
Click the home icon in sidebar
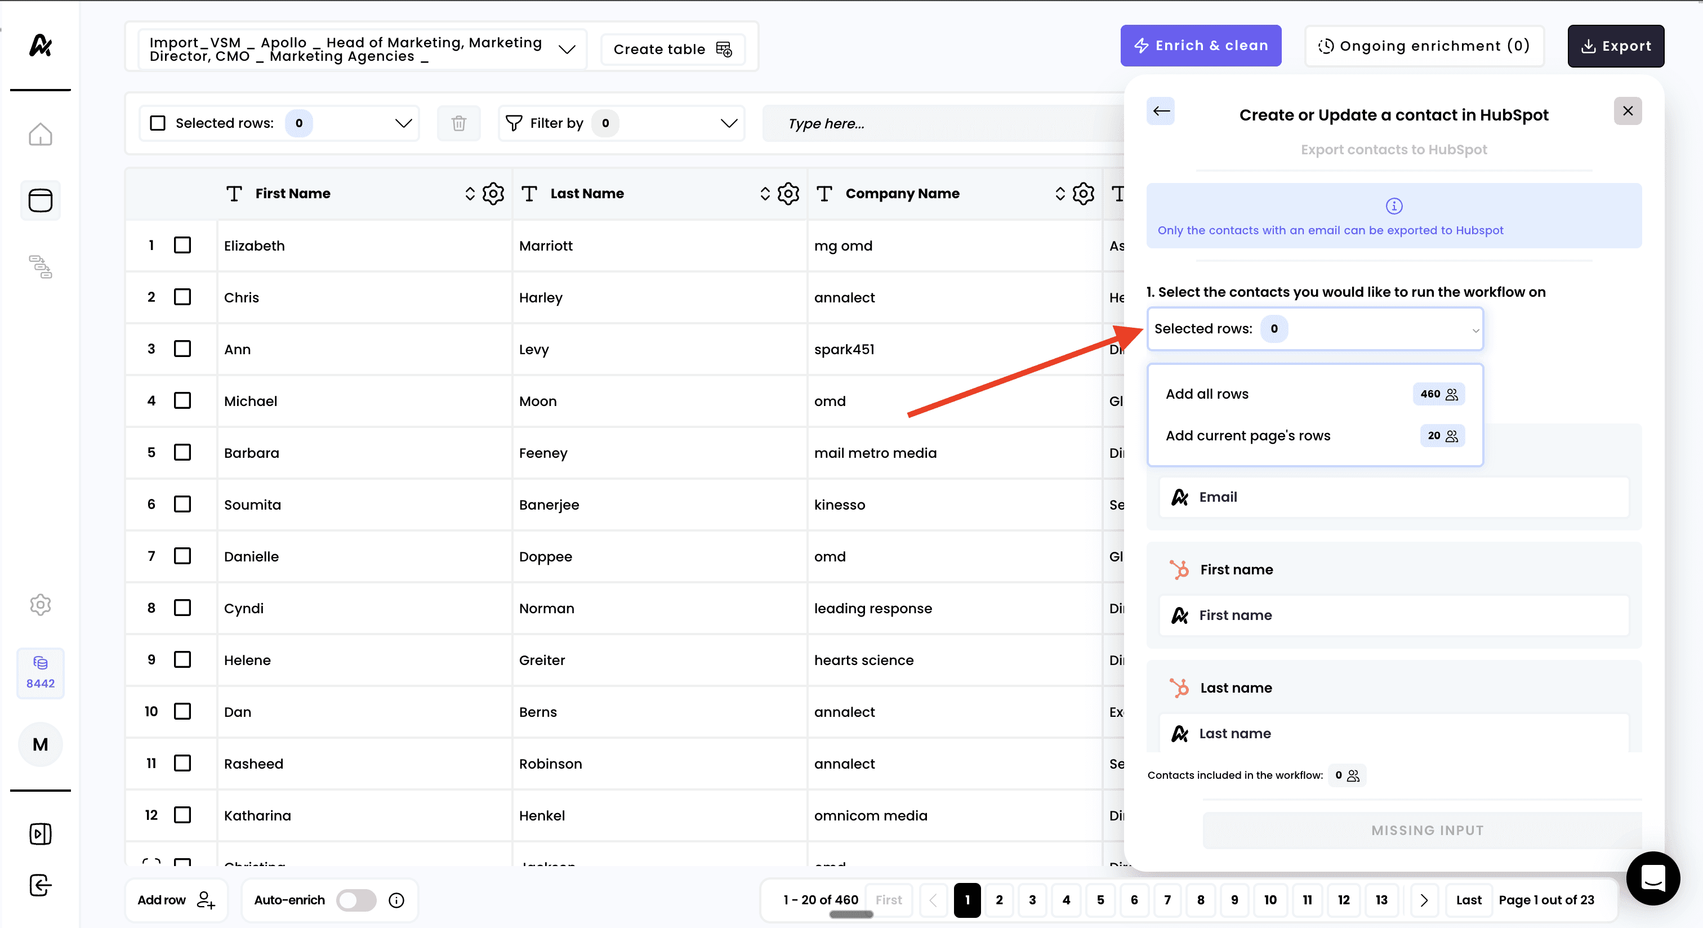[x=41, y=134]
